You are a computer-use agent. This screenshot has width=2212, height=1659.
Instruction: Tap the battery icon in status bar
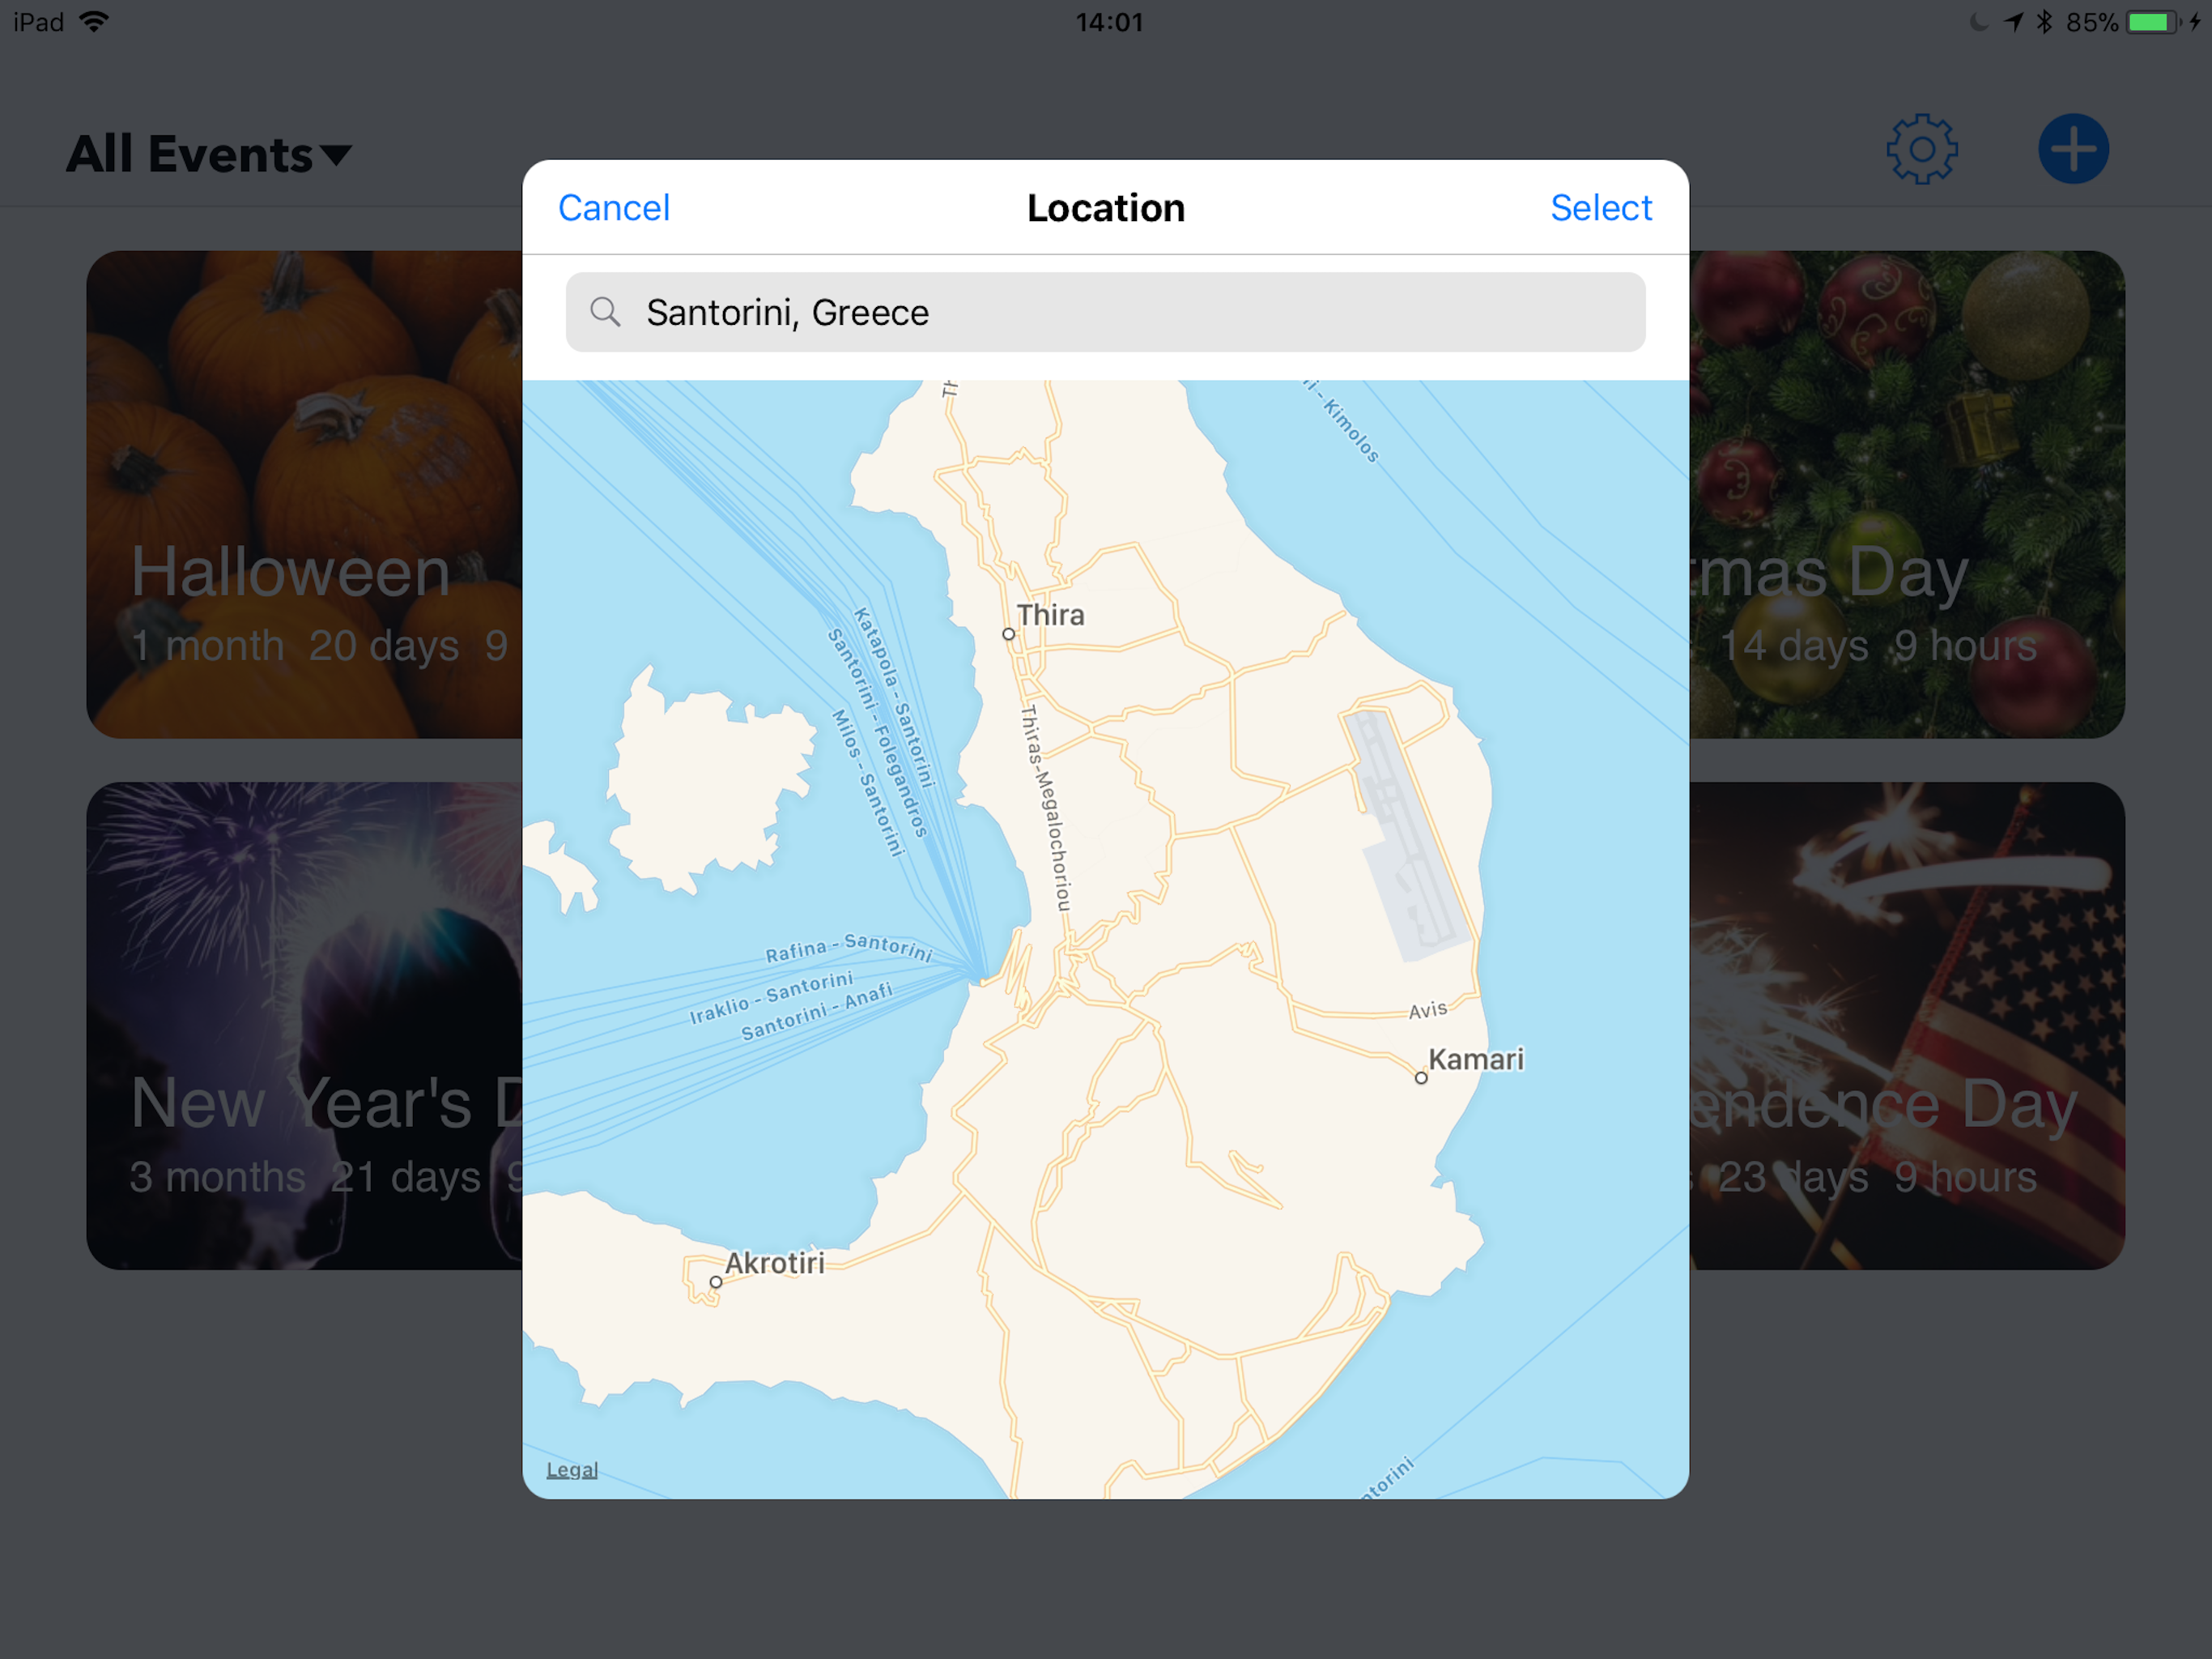[x=2153, y=22]
